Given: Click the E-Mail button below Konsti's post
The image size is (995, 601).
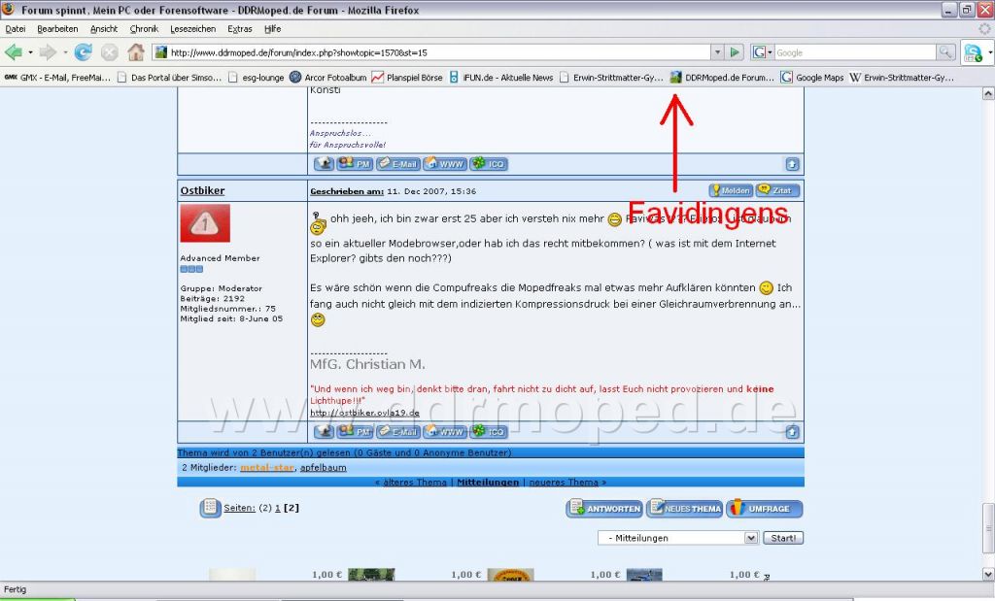Looking at the screenshot, I should pos(397,164).
